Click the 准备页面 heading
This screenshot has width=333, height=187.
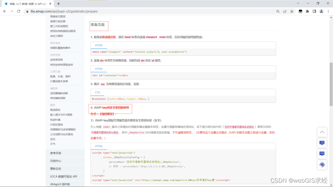pos(97,24)
